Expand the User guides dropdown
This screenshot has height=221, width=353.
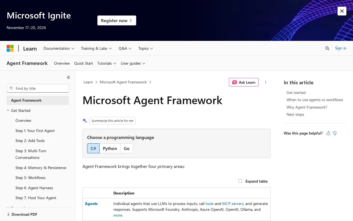133,63
